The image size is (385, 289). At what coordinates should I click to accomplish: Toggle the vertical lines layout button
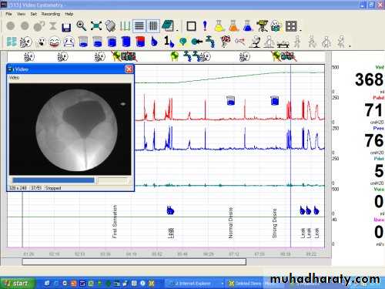click(153, 26)
